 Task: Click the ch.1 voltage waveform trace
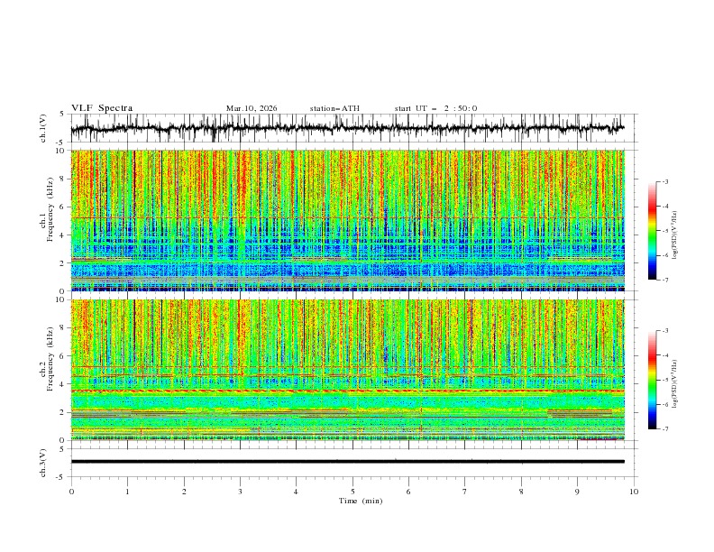point(347,128)
